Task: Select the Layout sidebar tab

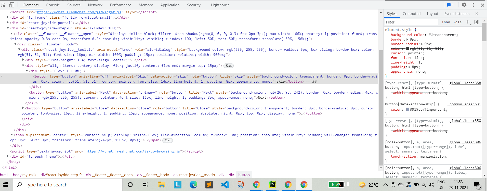Action: tap(432, 14)
